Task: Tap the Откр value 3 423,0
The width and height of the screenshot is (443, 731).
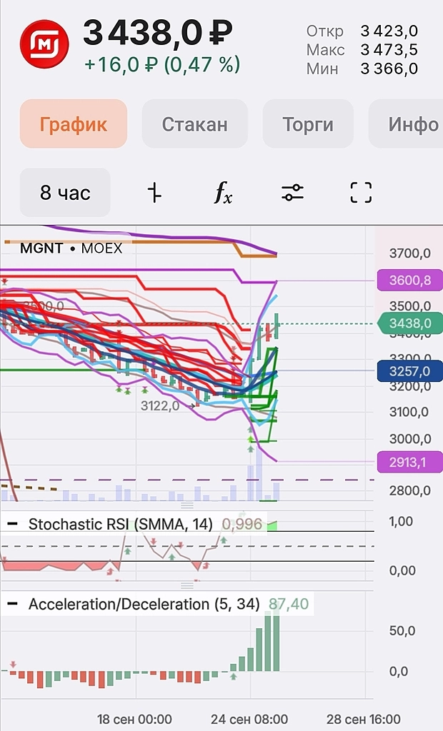Action: tap(389, 31)
